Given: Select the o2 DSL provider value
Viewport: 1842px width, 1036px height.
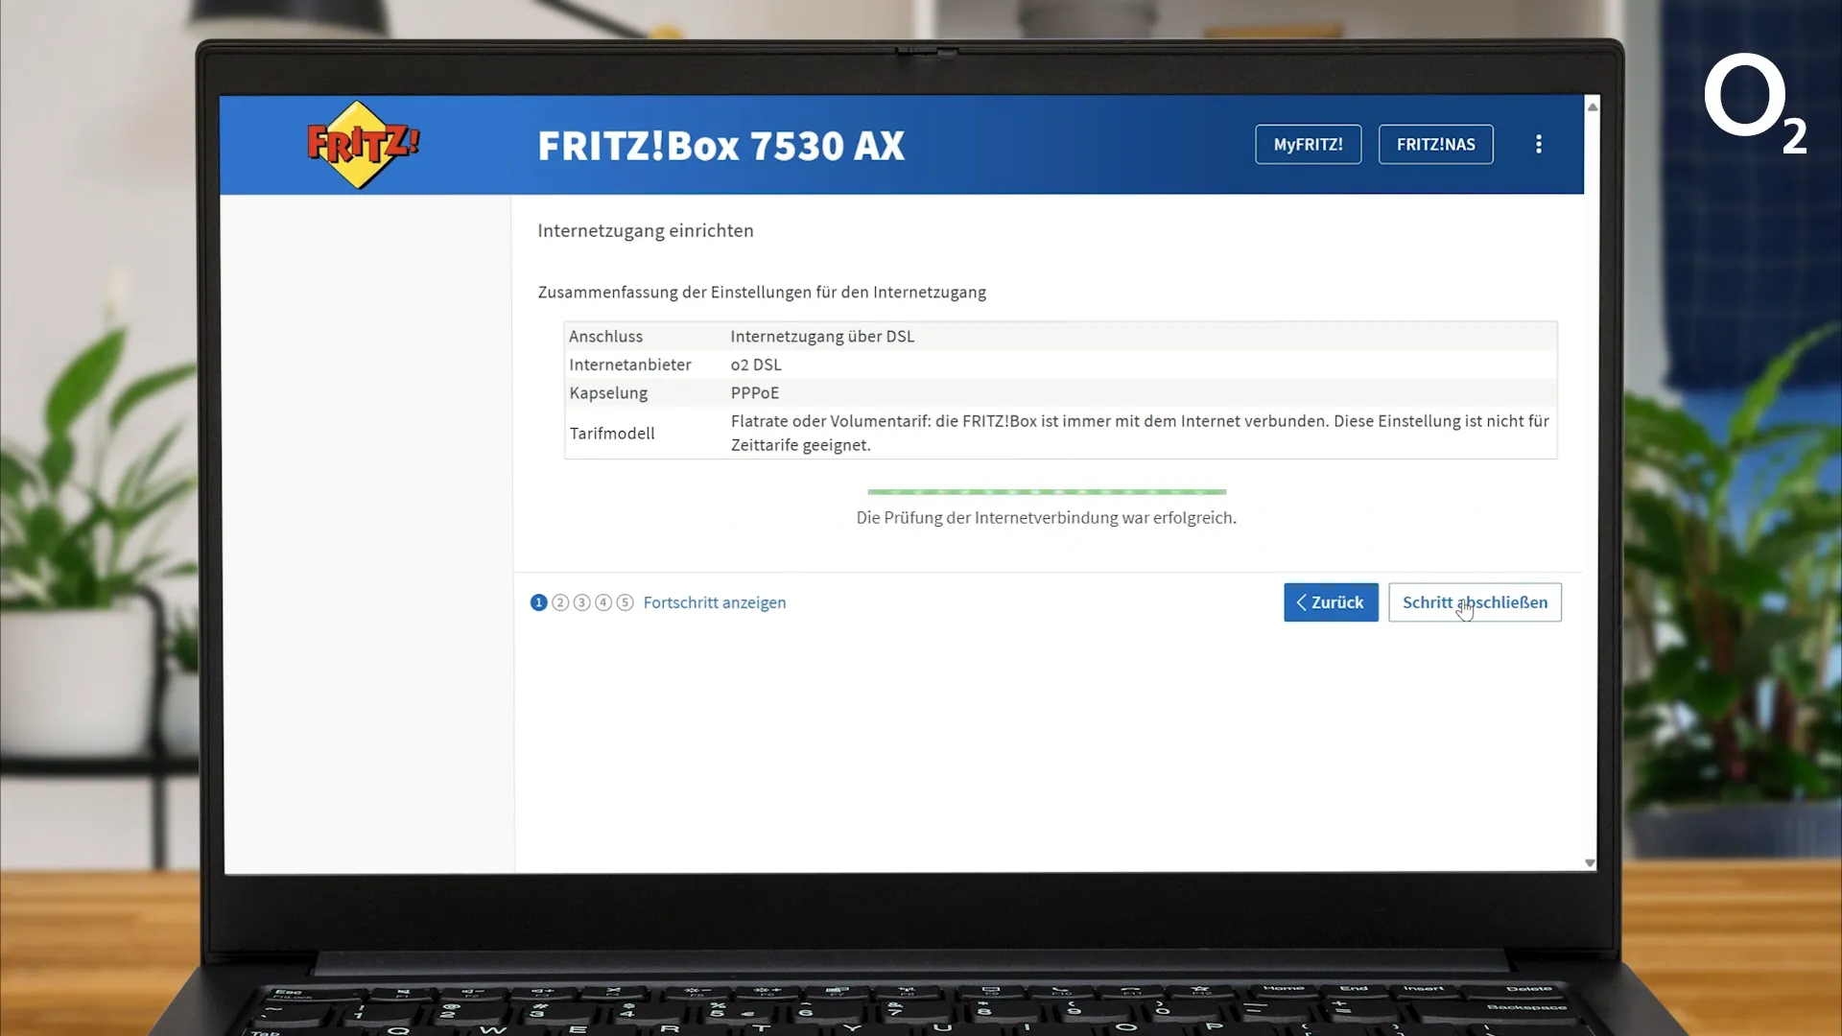Looking at the screenshot, I should click(x=756, y=365).
